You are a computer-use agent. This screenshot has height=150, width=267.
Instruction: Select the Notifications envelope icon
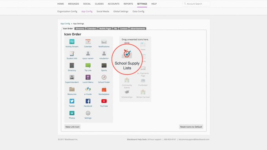104,42
